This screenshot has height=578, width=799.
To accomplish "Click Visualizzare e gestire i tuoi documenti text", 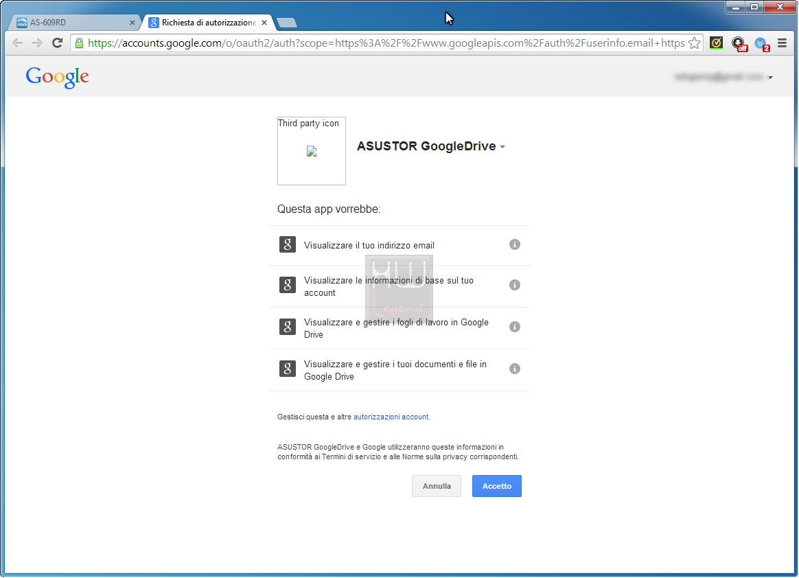I will click(395, 370).
